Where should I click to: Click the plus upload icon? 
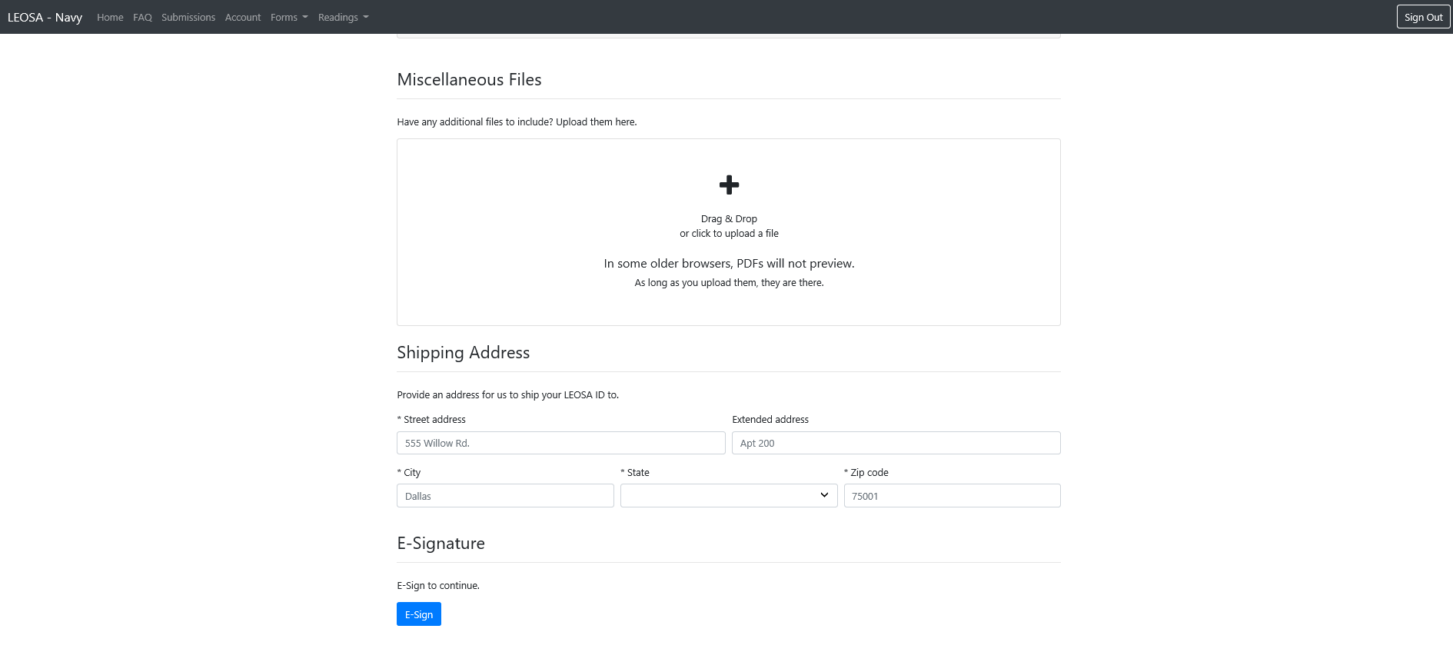(729, 185)
